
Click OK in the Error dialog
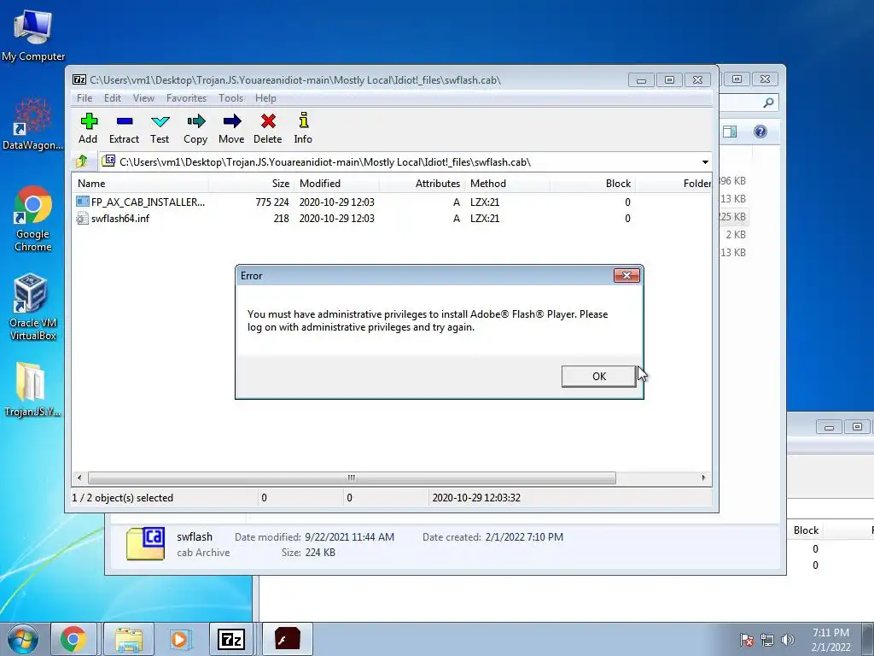[598, 377]
